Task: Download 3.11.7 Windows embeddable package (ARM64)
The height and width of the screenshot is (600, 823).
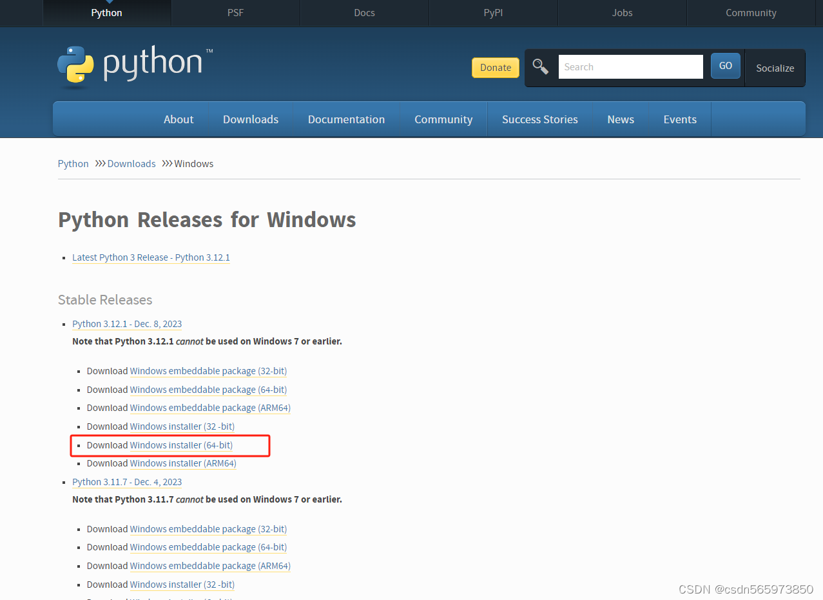Action: coord(210,566)
